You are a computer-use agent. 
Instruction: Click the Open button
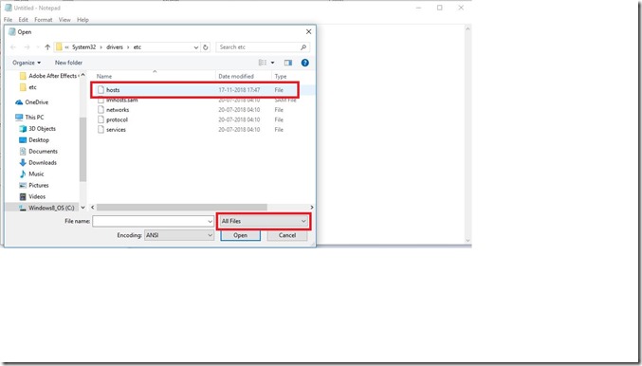[x=240, y=235]
